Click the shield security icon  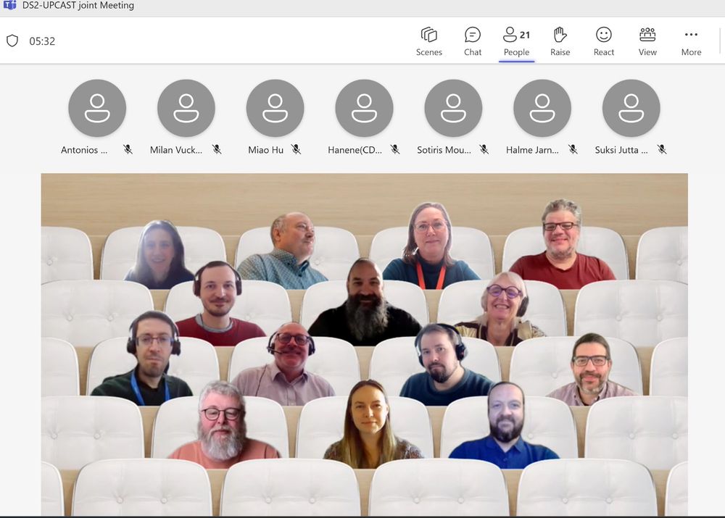[12, 41]
